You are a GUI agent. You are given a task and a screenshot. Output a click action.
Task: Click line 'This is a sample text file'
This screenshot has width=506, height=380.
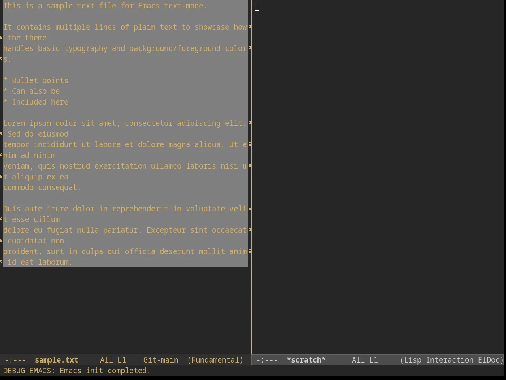tap(105, 6)
